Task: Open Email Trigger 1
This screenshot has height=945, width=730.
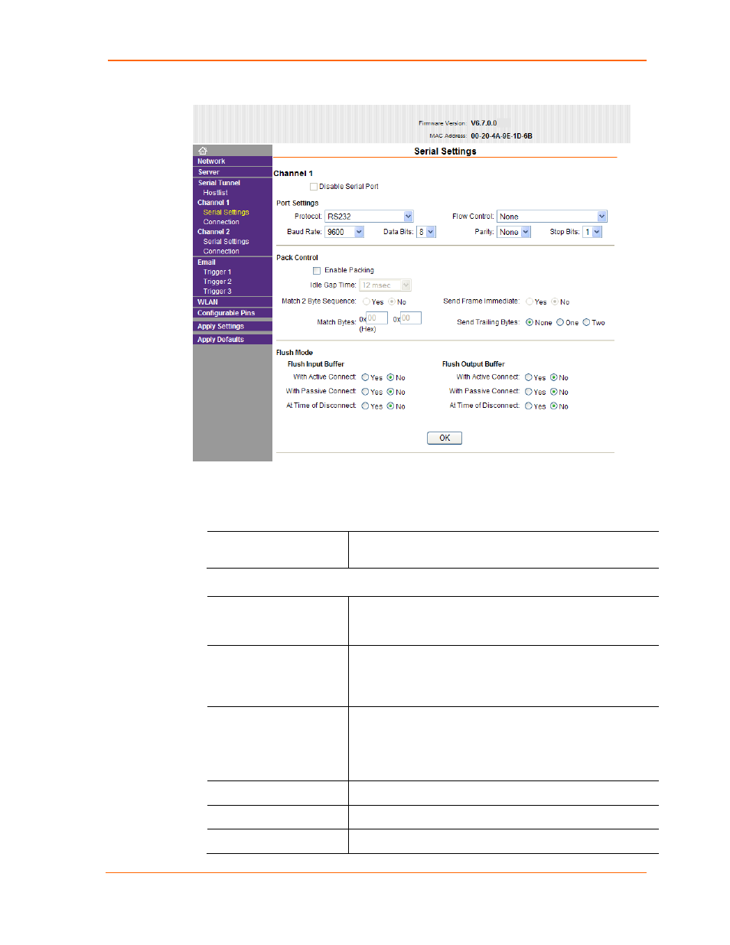Action: point(217,272)
